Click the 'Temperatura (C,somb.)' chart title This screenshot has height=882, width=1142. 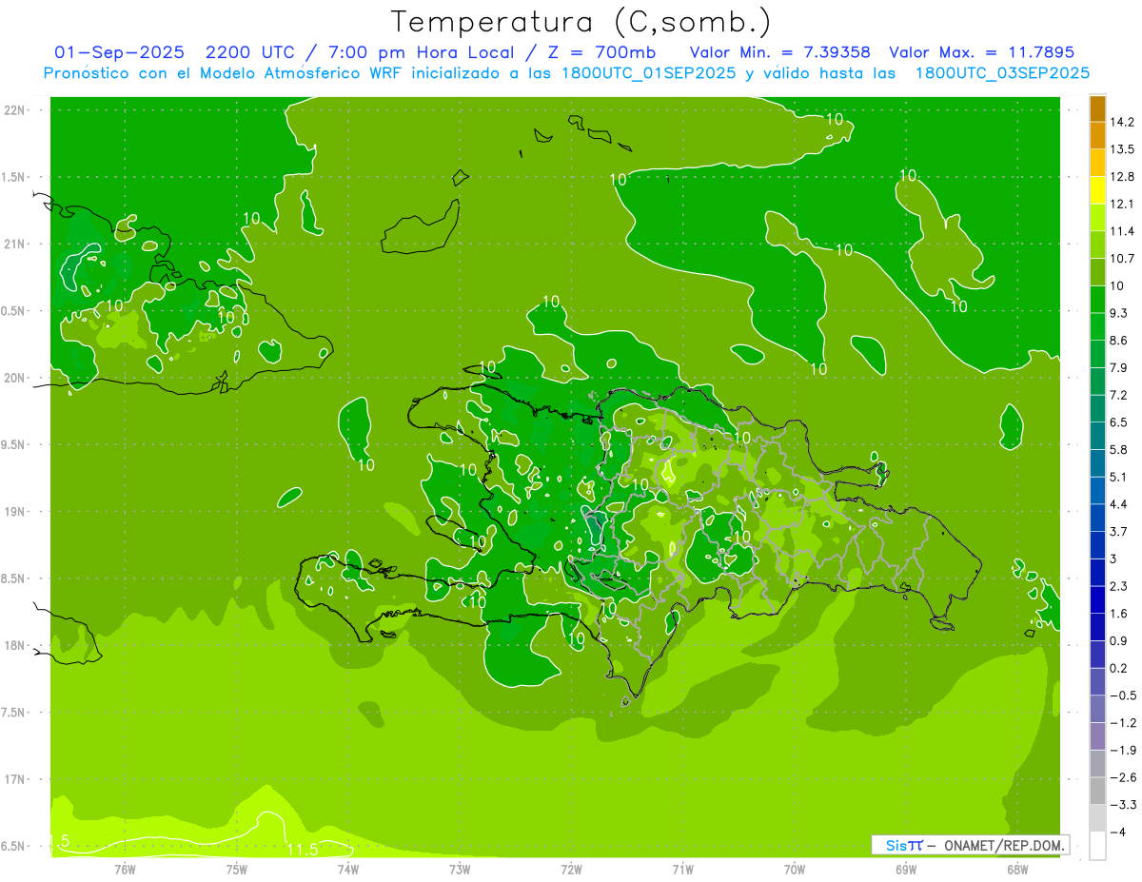click(x=581, y=22)
